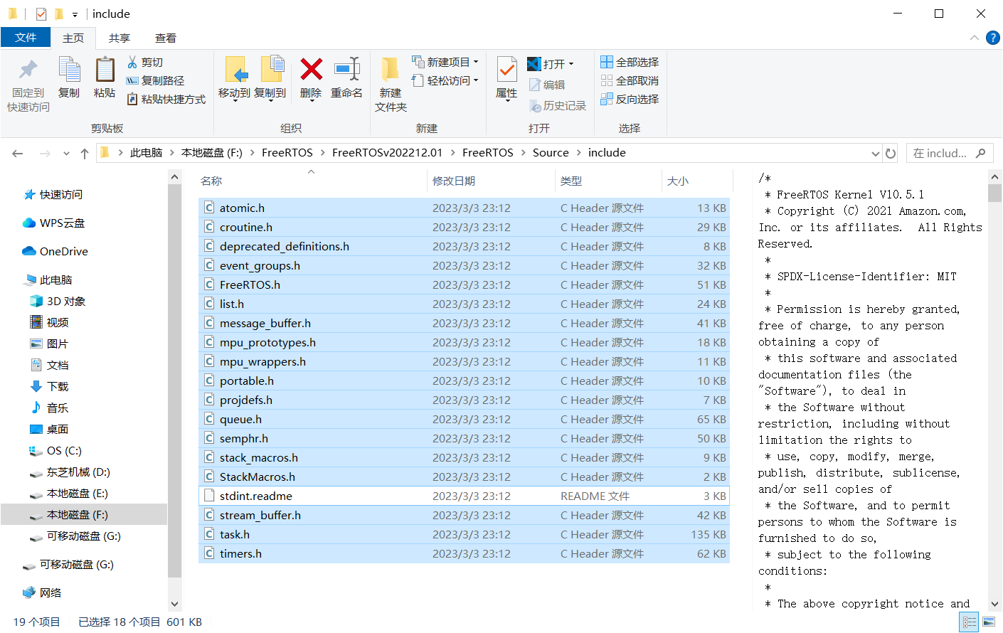The image size is (1003, 633).
Task: Click 粘贴快捷方式 icon
Action: click(x=132, y=100)
